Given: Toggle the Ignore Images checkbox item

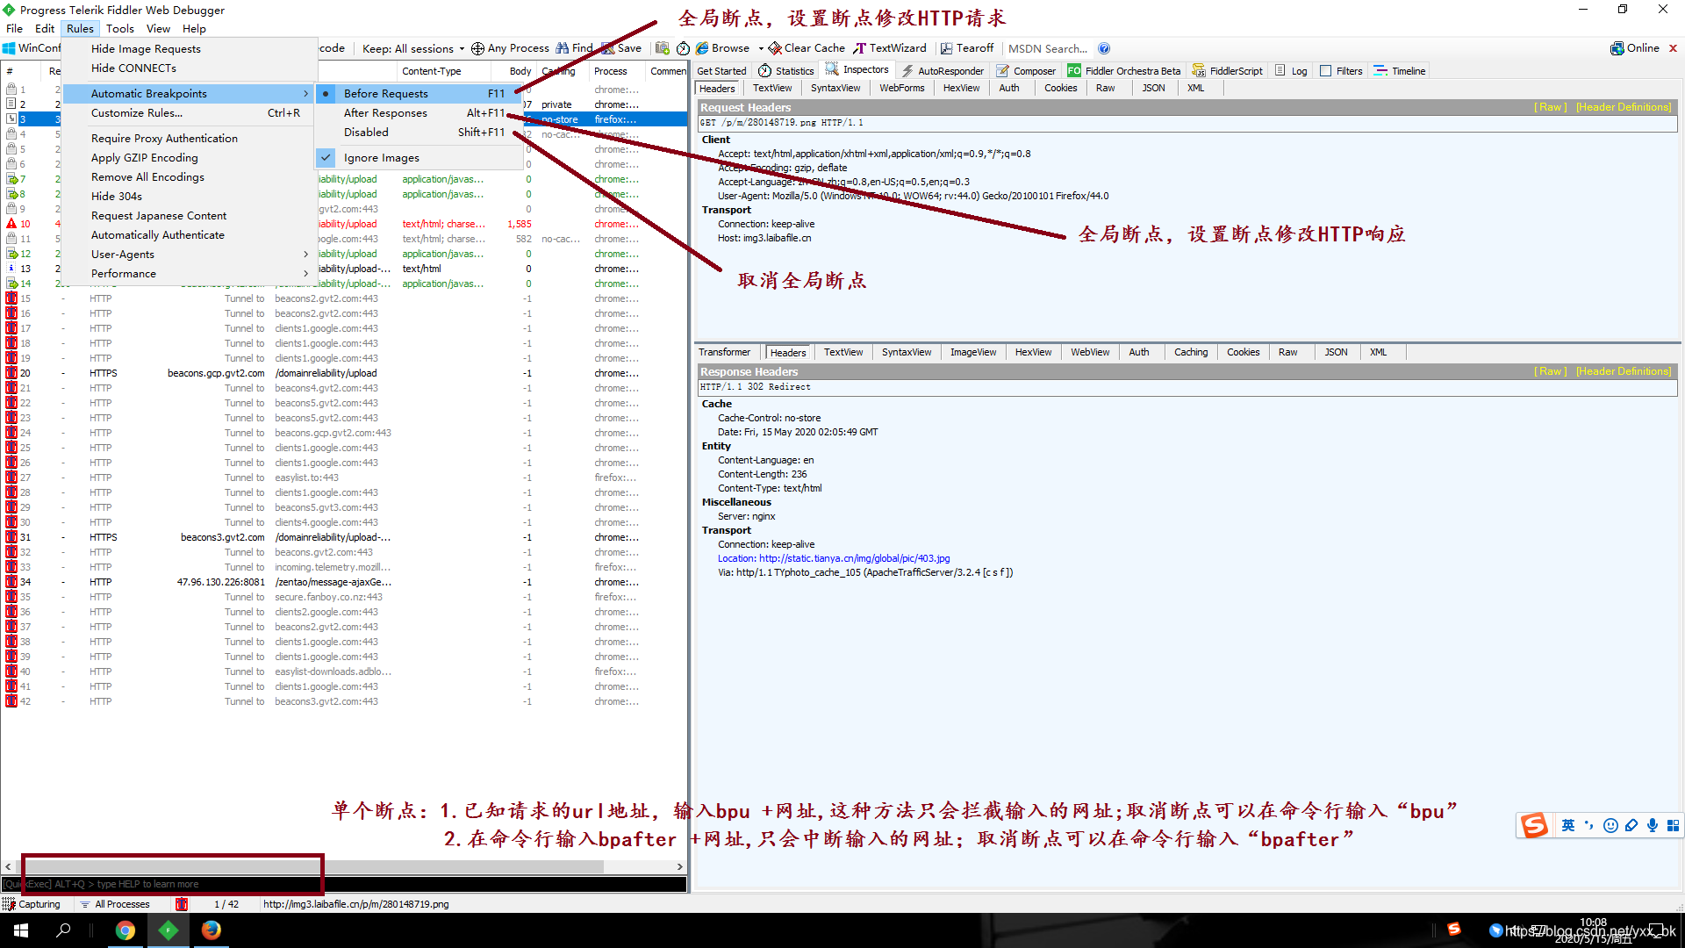Looking at the screenshot, I should point(419,157).
